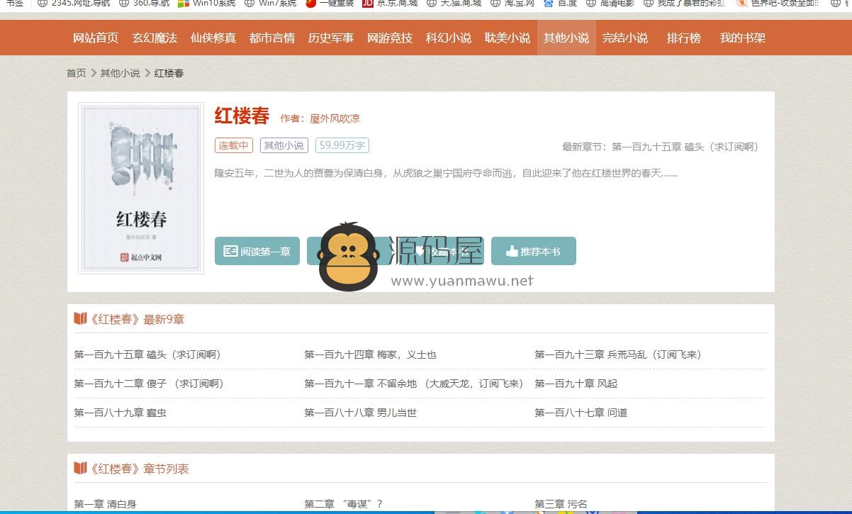Open the Win10系统 bookmark with Windows logo

[207, 4]
